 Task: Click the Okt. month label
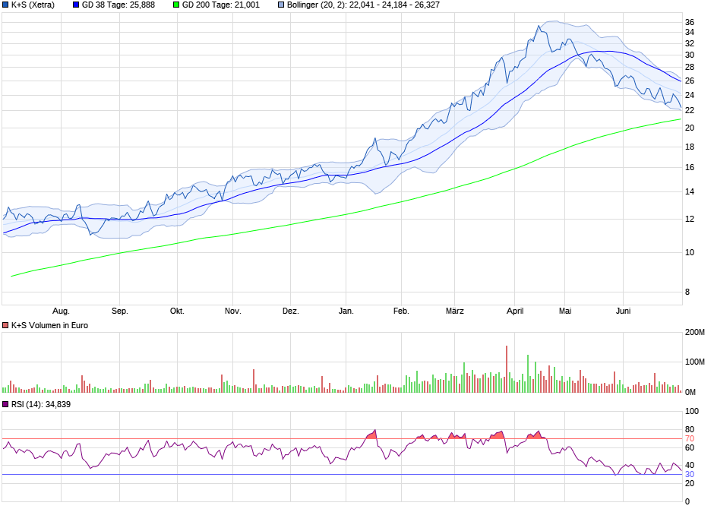(x=177, y=311)
